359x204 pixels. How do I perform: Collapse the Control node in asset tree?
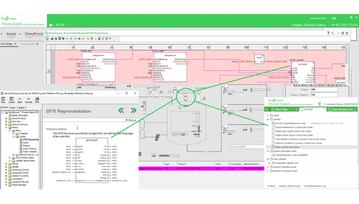pos(268,119)
